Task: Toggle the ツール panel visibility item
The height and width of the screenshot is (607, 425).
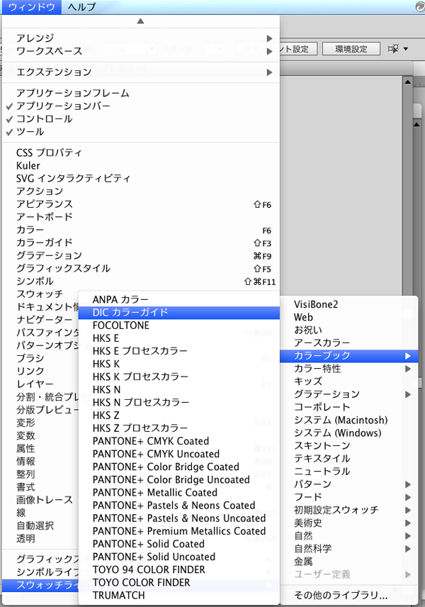Action: [30, 131]
